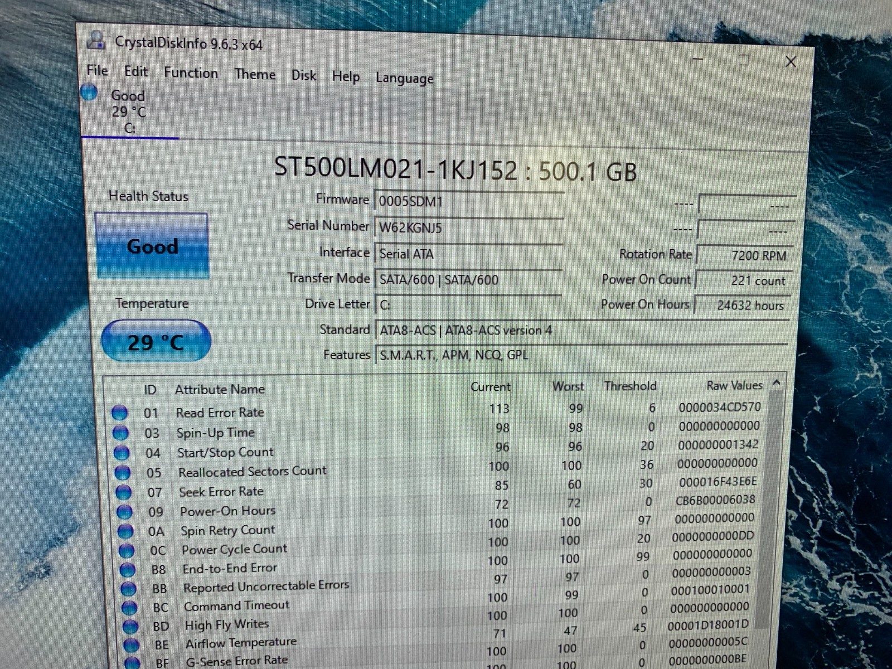This screenshot has width=892, height=669.
Task: Select the Read Error Rate attribute name
Action: 220,413
